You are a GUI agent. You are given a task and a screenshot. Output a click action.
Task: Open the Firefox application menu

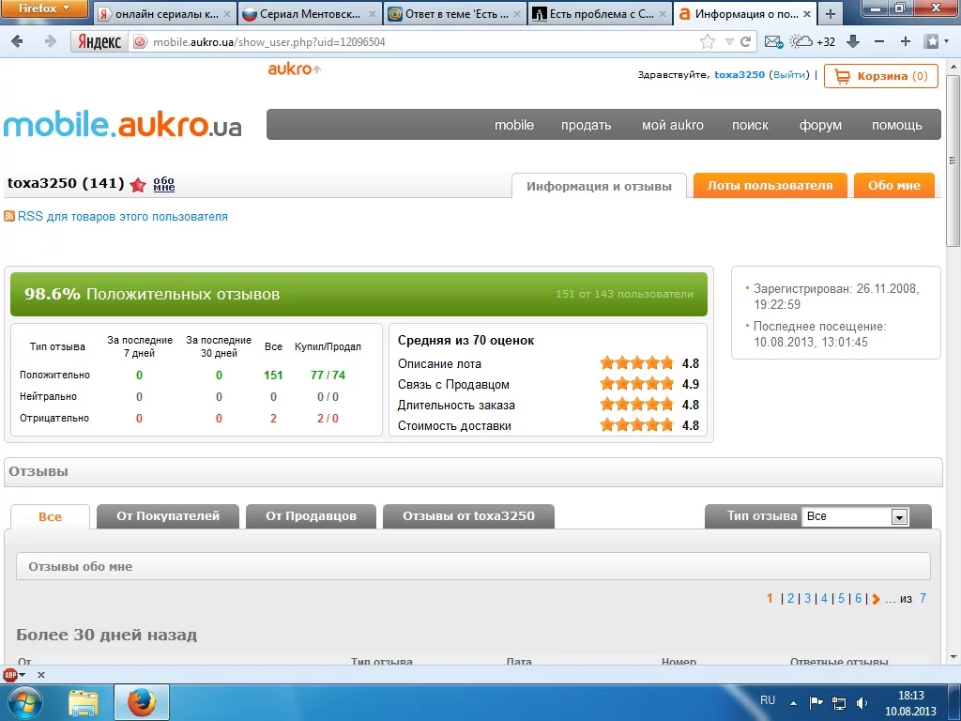[44, 8]
